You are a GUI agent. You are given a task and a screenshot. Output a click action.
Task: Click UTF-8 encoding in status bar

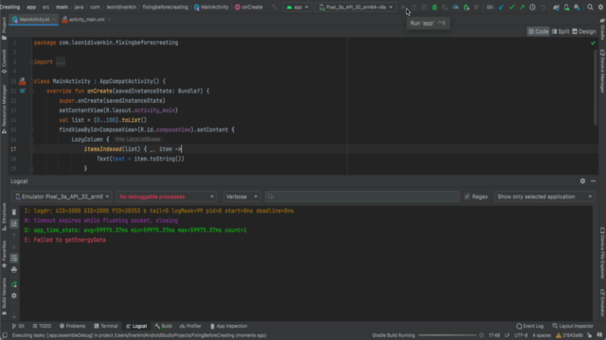tap(521, 335)
